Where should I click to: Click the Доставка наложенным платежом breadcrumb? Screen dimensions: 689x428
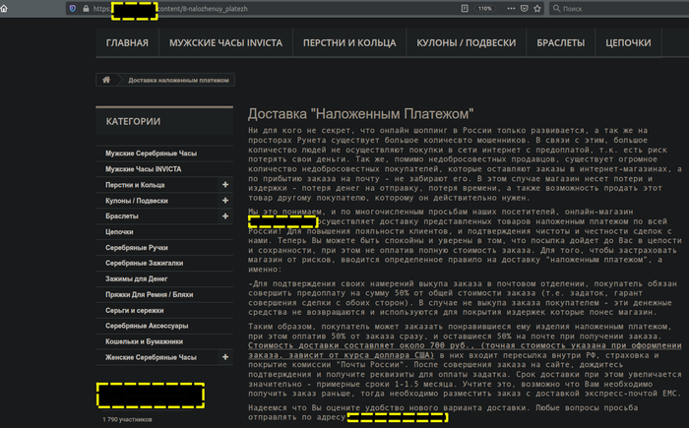tap(178, 80)
